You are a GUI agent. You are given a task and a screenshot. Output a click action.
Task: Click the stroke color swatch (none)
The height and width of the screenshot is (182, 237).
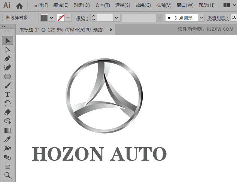coord(61,18)
